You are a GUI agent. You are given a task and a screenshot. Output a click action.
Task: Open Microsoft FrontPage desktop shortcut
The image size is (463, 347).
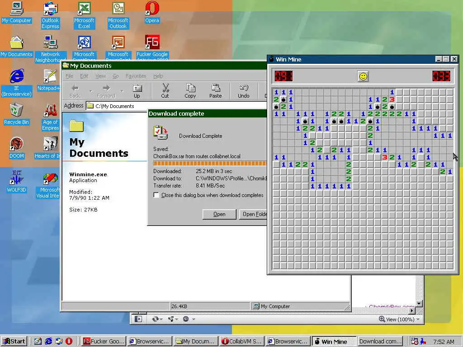[x=84, y=48]
